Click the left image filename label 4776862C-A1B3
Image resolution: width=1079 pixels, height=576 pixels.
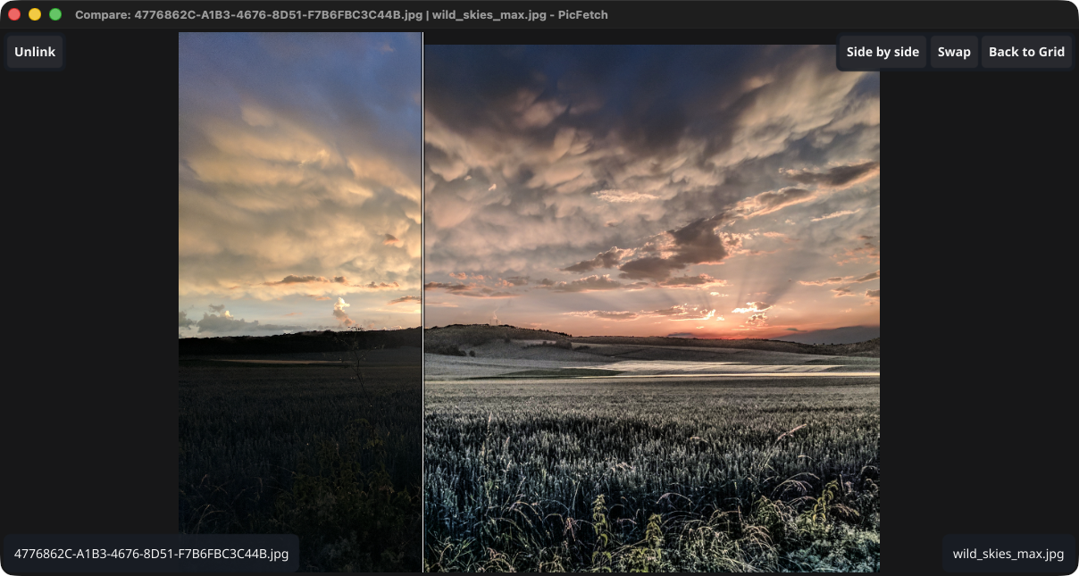point(151,554)
